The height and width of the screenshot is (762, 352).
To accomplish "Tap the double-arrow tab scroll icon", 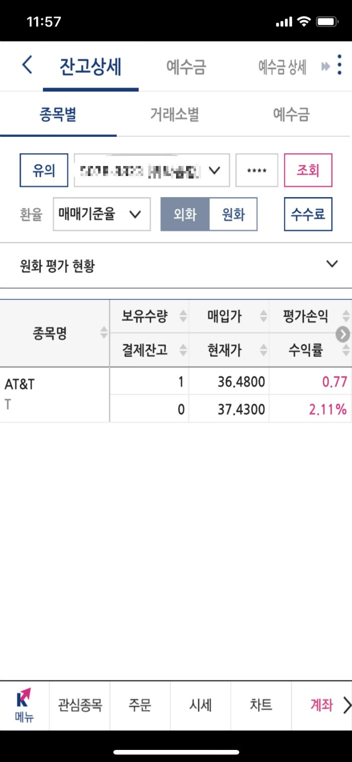I will 326,66.
